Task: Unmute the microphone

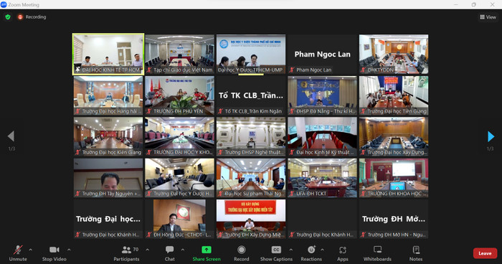Action: click(x=18, y=253)
